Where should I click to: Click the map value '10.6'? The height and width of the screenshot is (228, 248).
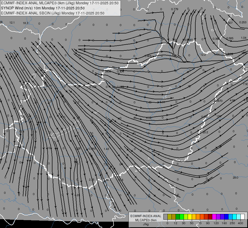[120, 180]
